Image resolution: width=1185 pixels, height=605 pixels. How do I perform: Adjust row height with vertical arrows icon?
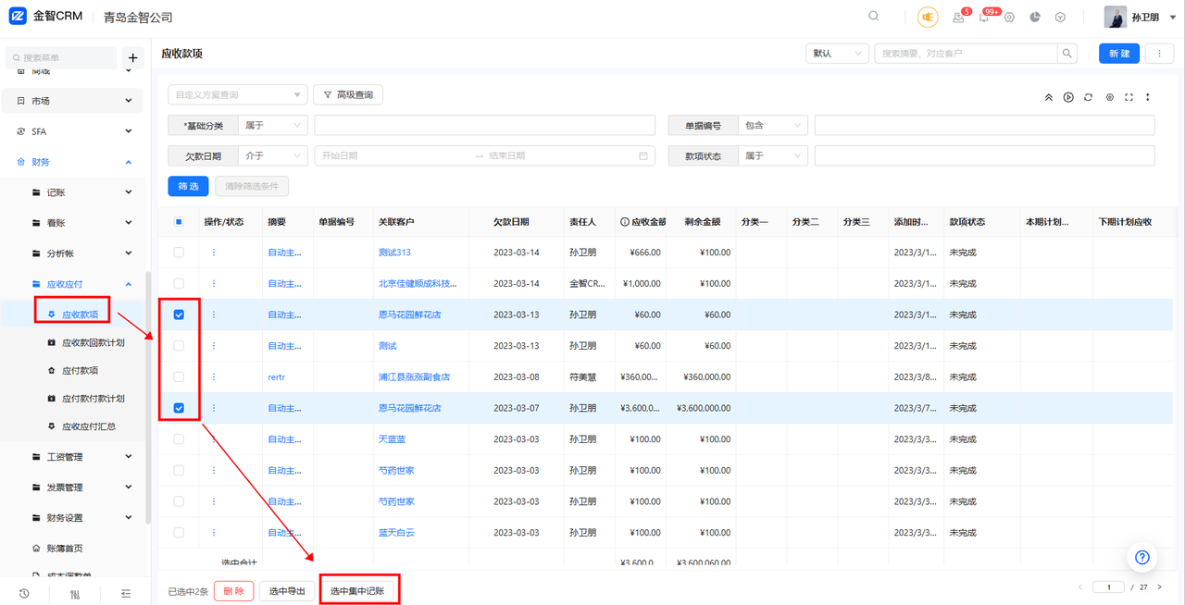1148,97
